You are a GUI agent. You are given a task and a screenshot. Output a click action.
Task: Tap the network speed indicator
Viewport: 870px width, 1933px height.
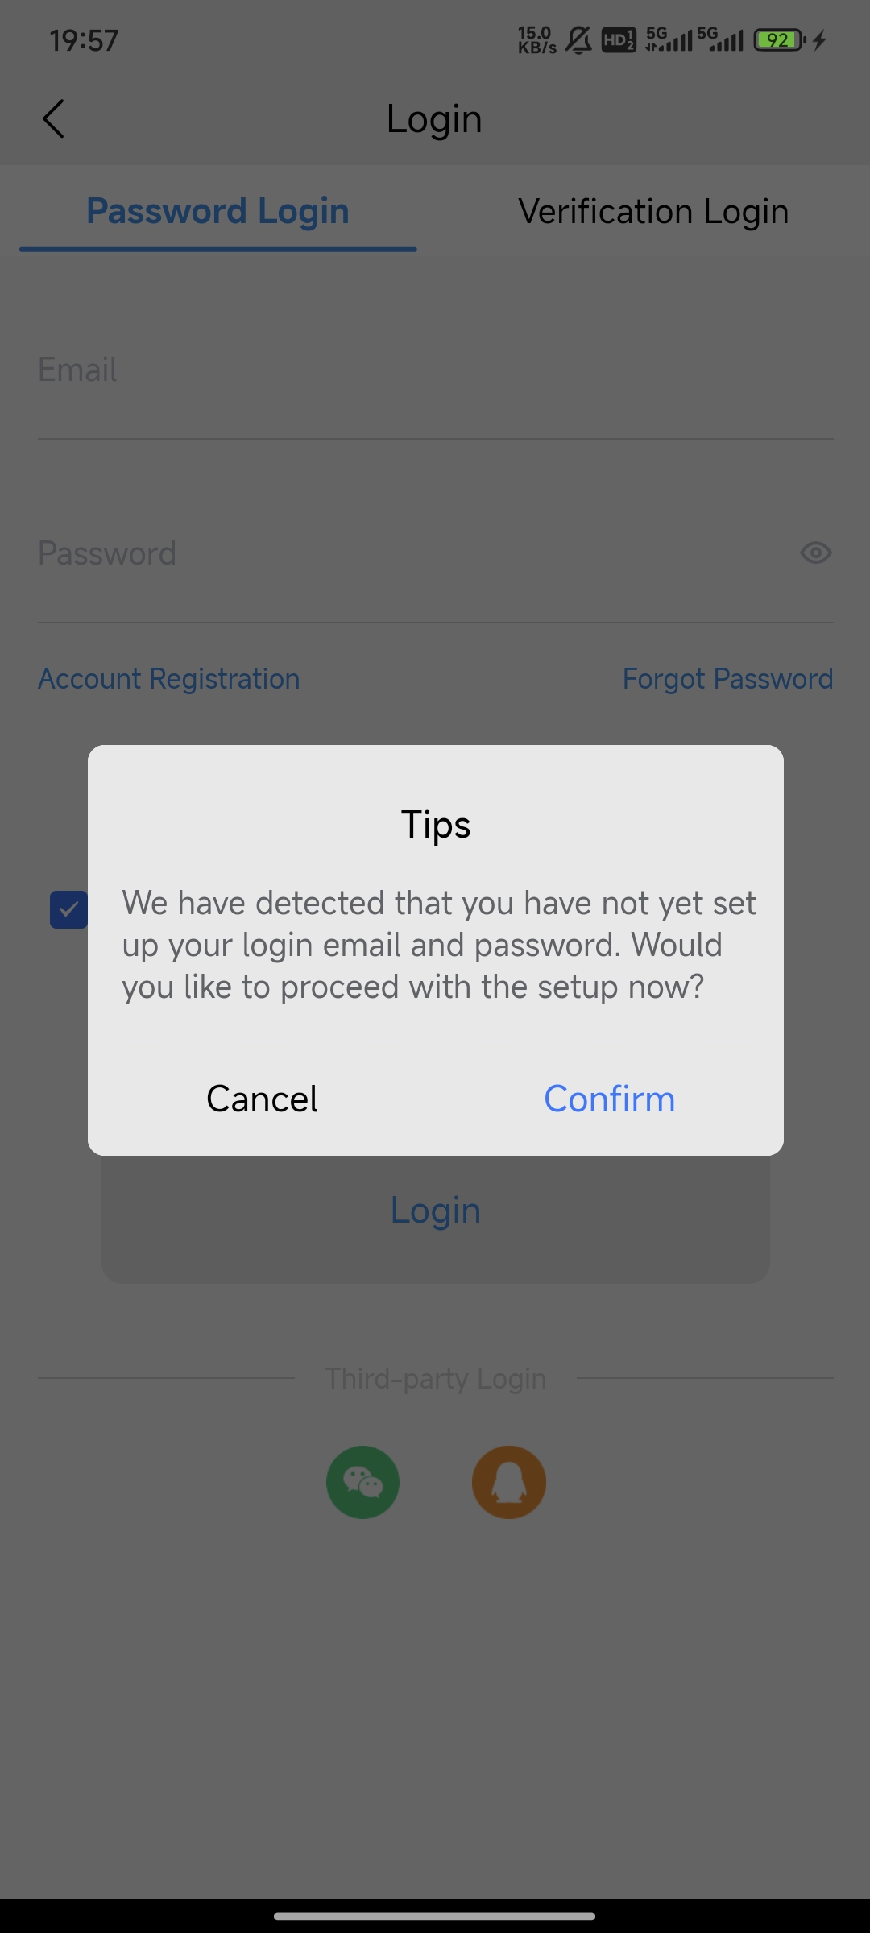pos(536,39)
